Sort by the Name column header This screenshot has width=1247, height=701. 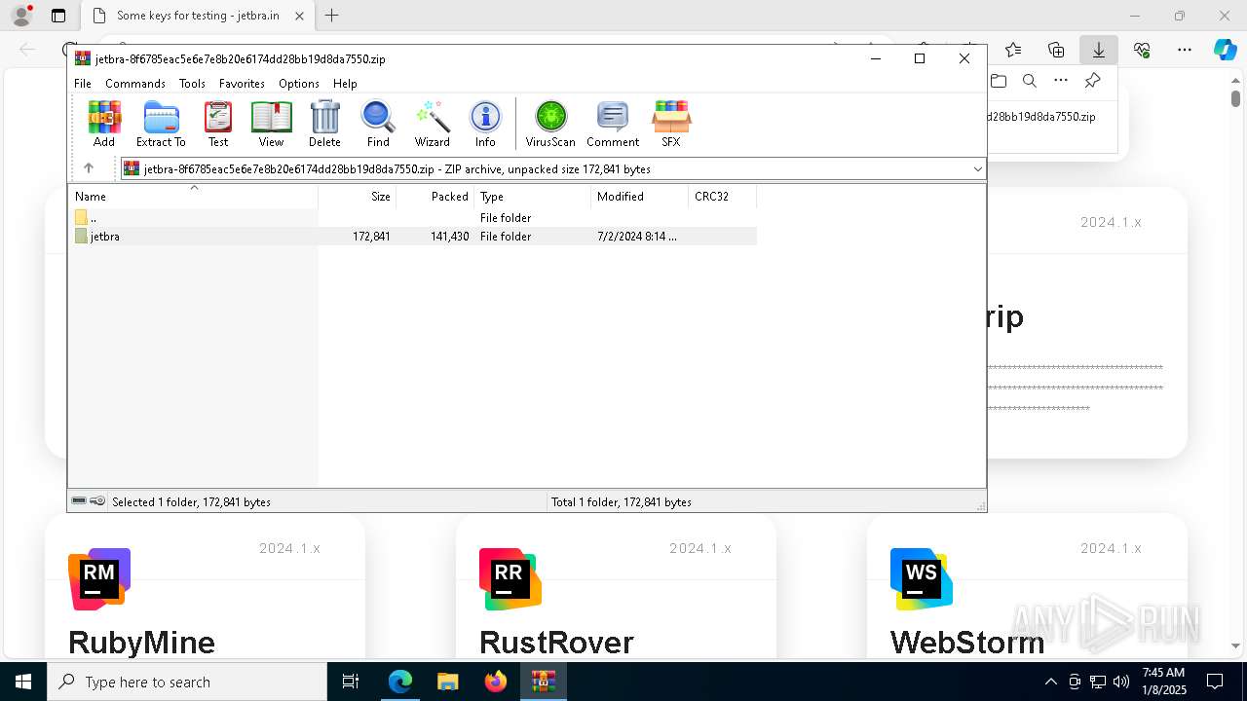tap(193, 197)
